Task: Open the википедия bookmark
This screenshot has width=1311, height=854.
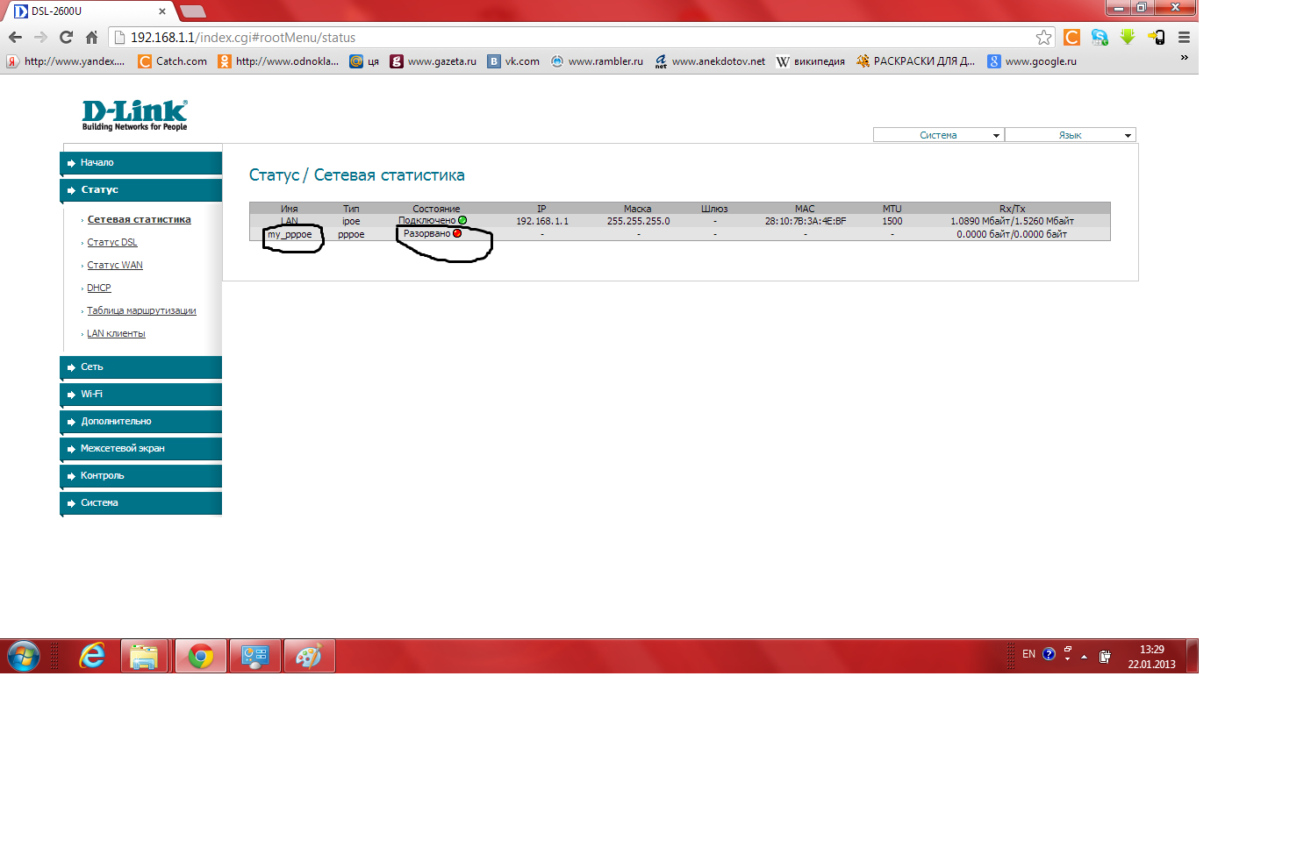Action: pos(811,61)
